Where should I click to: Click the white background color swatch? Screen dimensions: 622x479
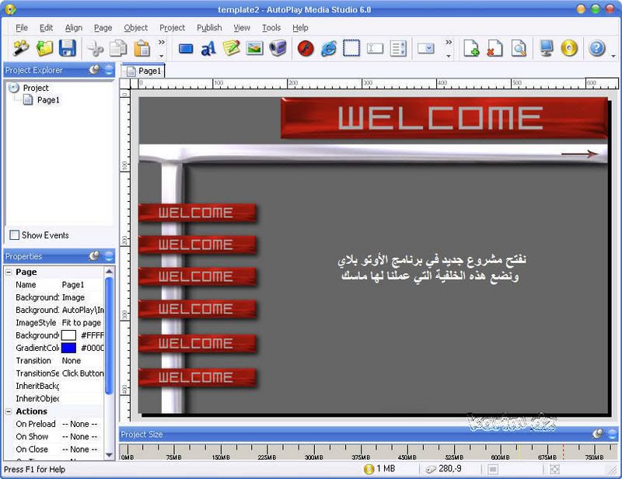(x=68, y=335)
